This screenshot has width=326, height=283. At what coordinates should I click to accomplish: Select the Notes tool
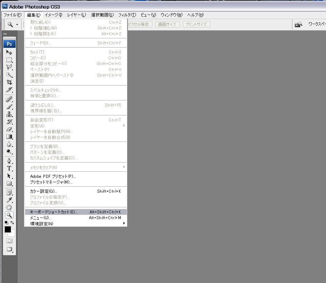pyautogui.click(x=9, y=192)
